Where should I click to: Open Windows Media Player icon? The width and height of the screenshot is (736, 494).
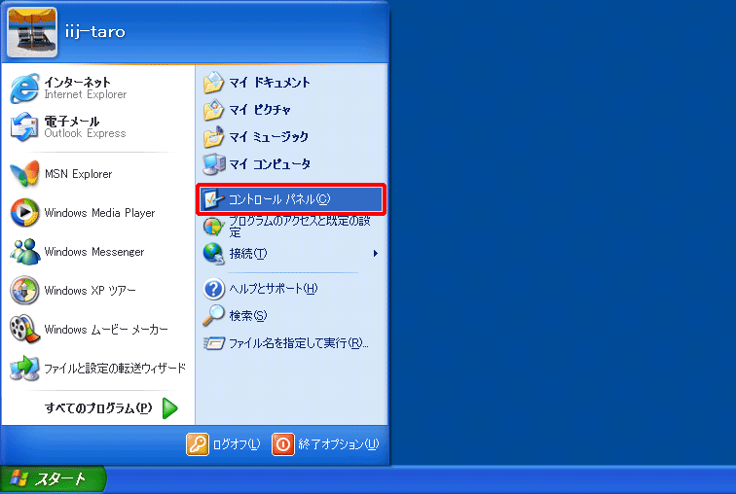pos(24,213)
